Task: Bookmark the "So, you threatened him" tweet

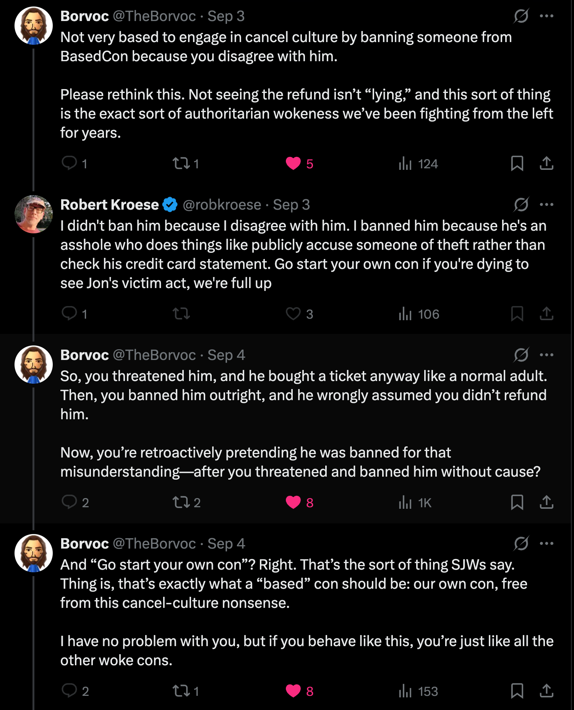Action: (x=517, y=502)
